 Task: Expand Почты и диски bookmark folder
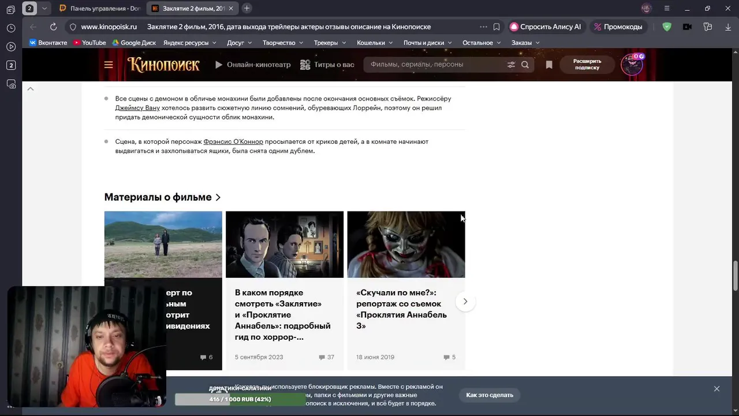click(x=428, y=43)
